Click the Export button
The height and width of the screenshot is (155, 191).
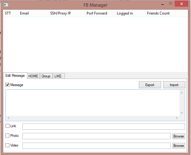150,85
